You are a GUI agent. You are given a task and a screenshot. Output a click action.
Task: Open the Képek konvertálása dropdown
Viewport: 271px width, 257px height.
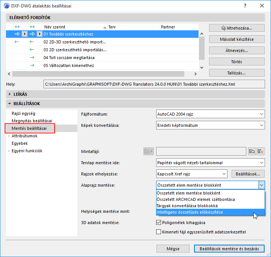tap(210, 125)
